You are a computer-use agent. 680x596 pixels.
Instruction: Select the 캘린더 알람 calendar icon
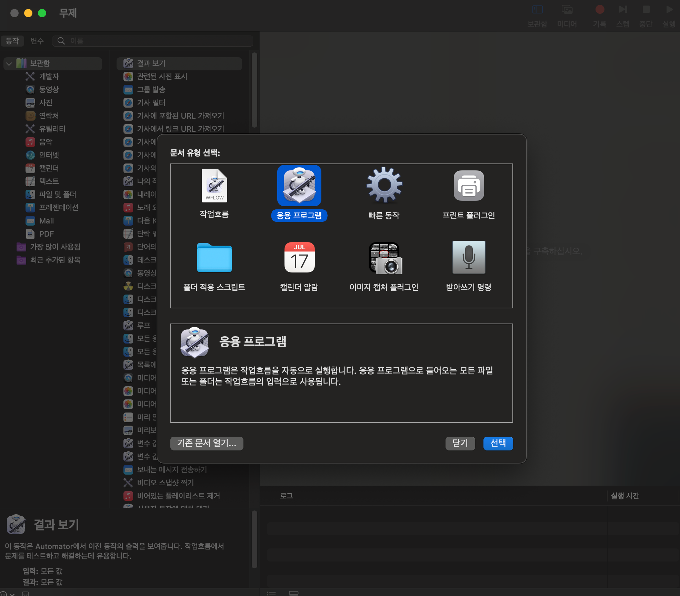pos(299,258)
